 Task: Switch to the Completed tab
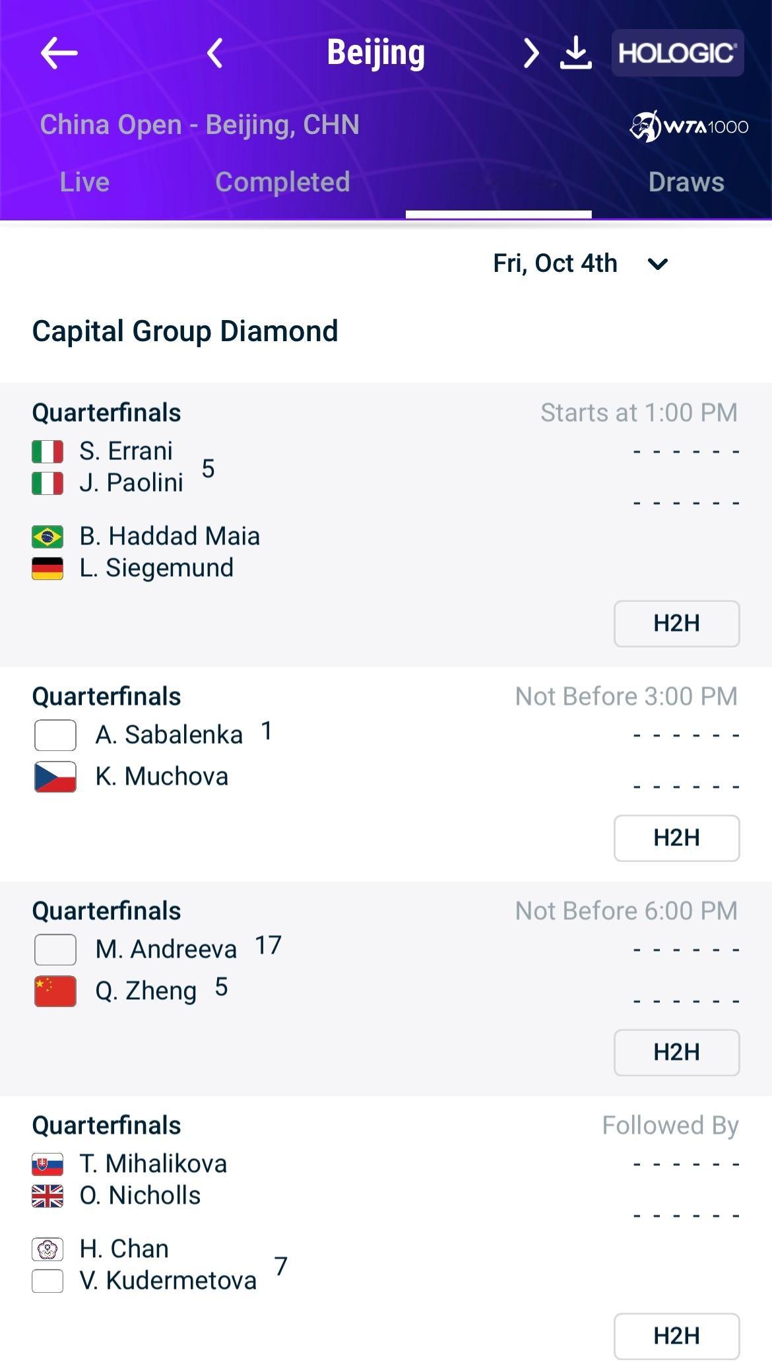(x=282, y=182)
